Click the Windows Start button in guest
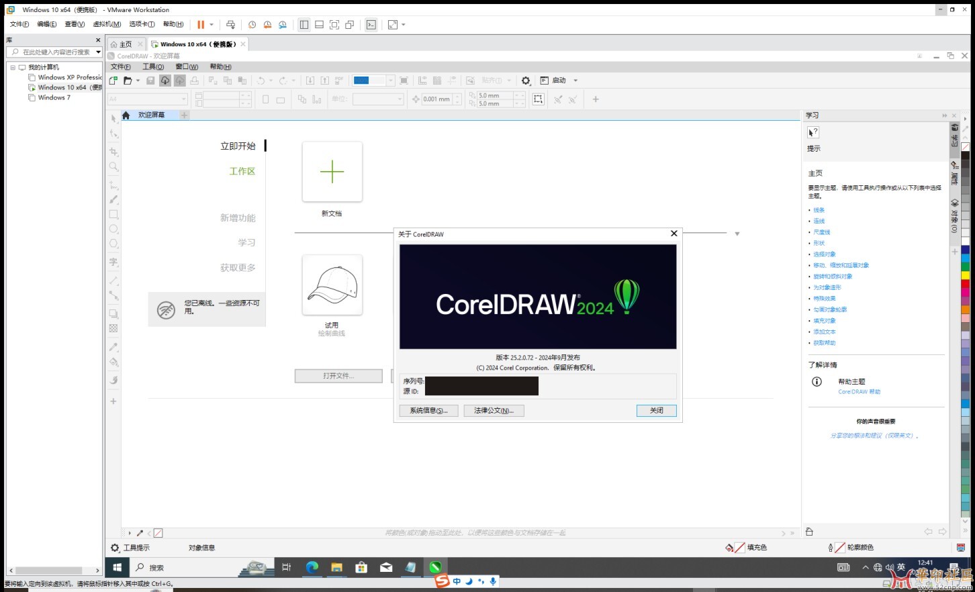Screen dimensions: 975x592 [x=117, y=567]
